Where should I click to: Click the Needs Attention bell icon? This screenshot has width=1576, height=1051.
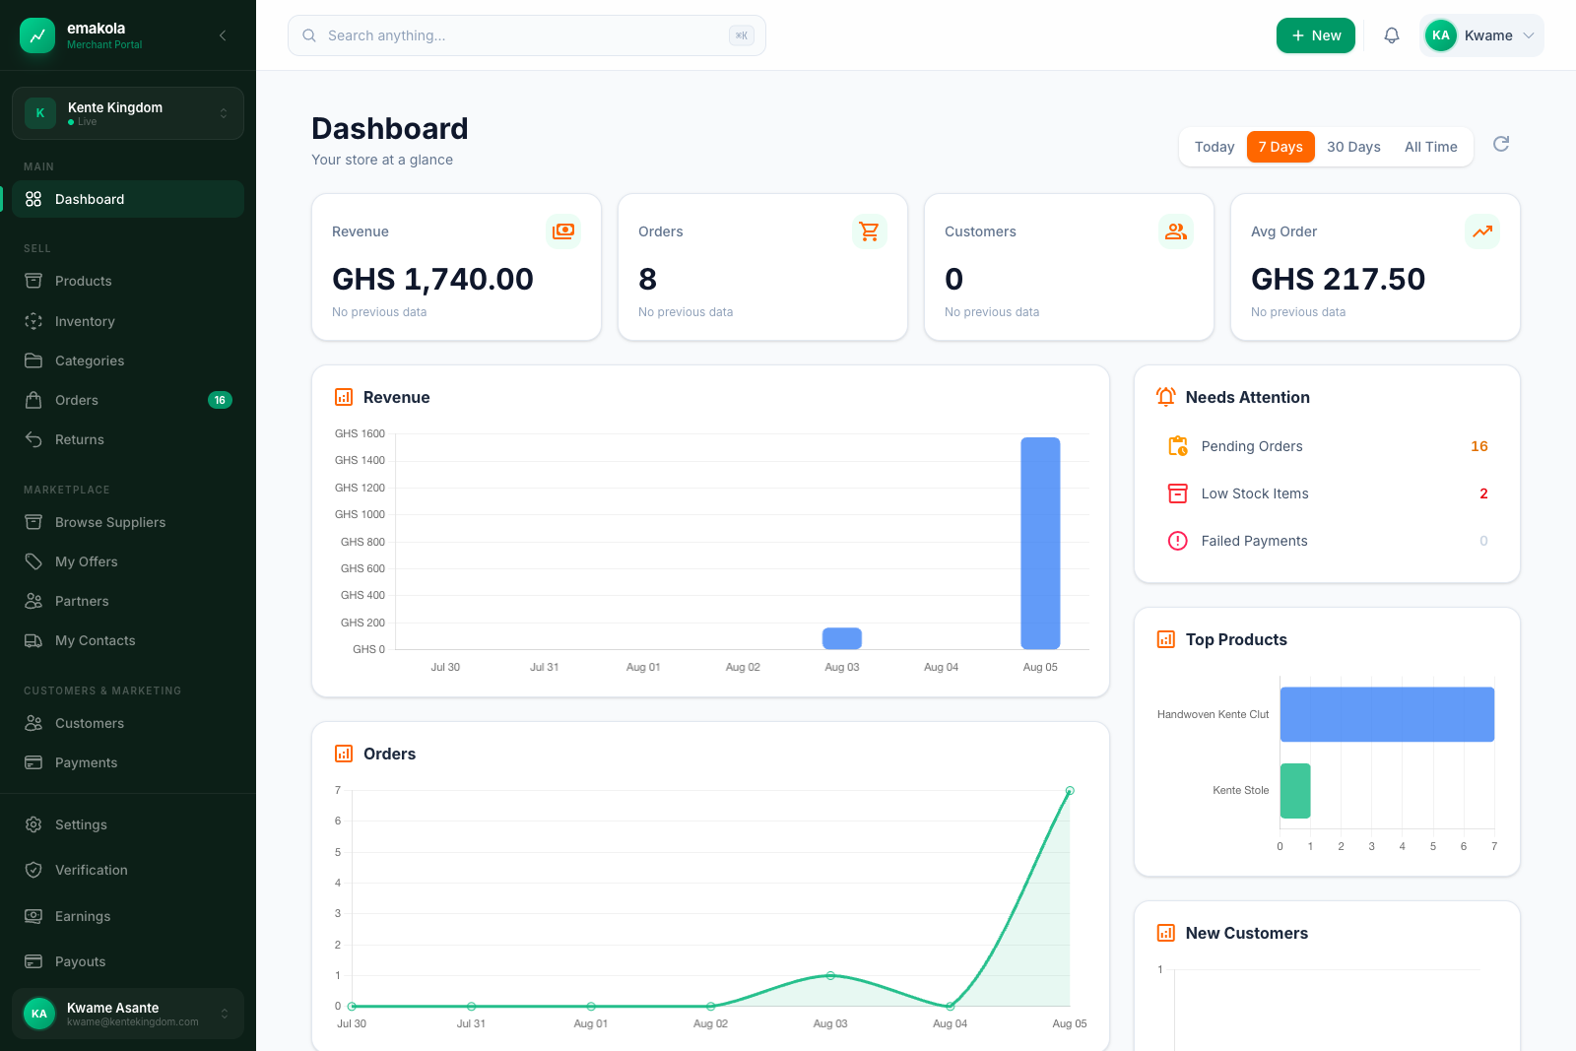1166,397
